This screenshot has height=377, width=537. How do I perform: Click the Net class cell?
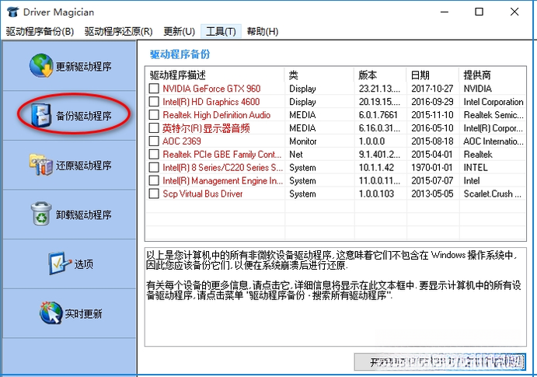pos(296,155)
